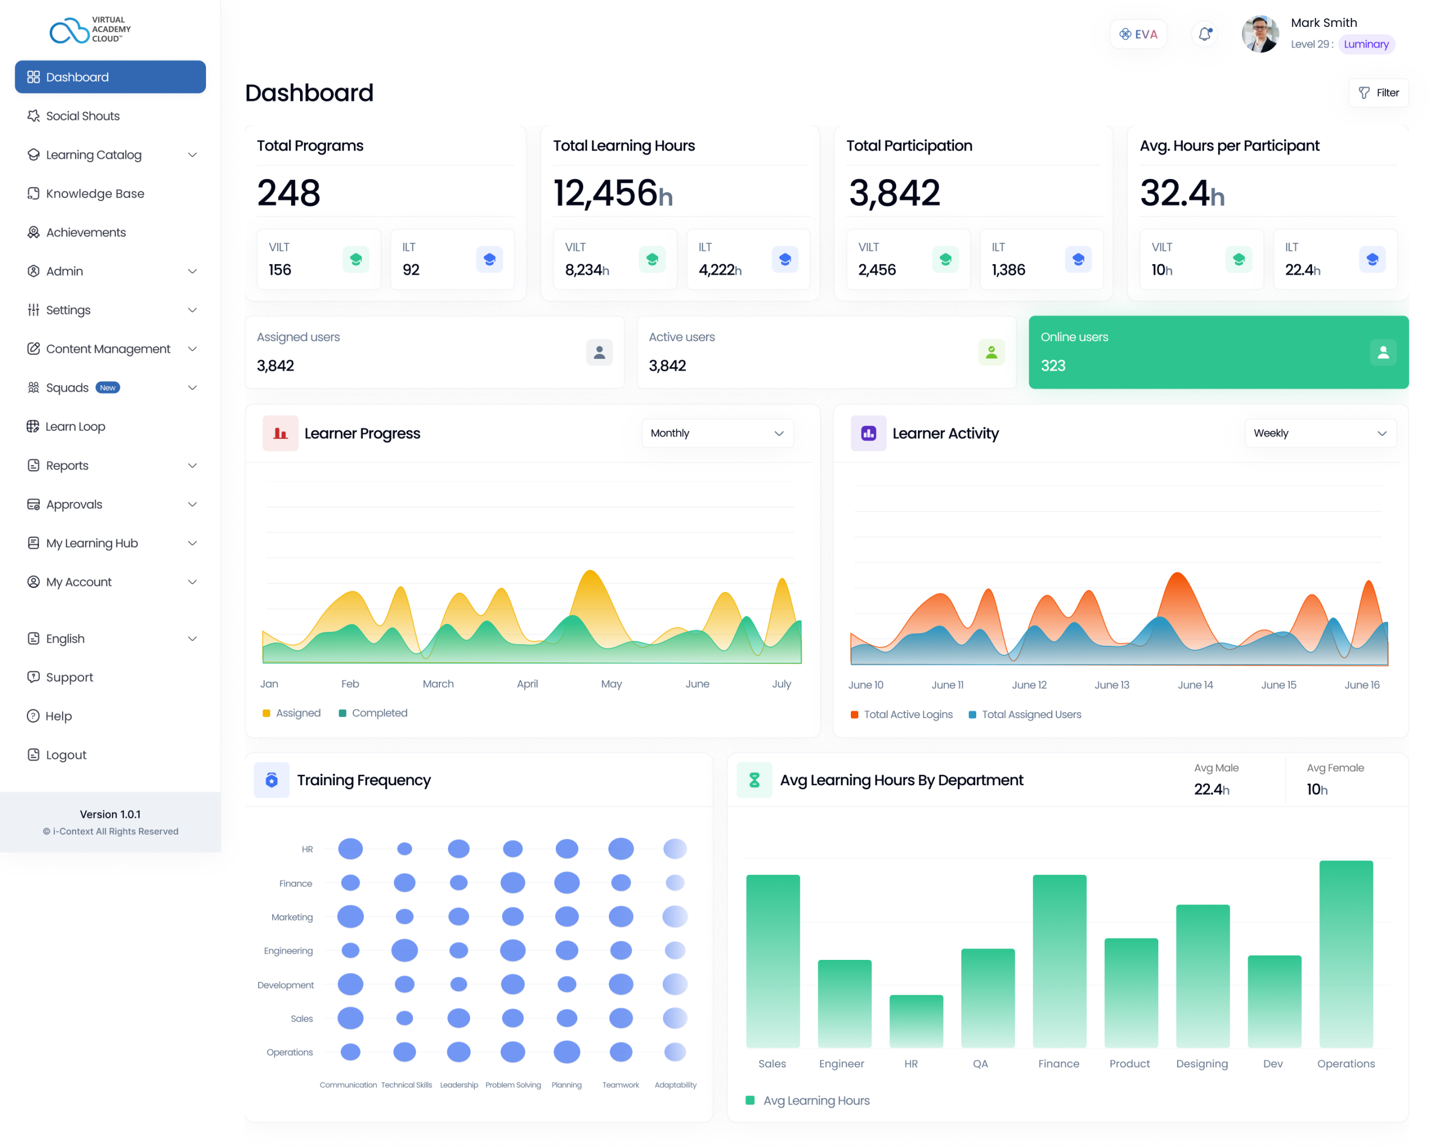Expand the Learning Catalog chevron
The height and width of the screenshot is (1148, 1433).
click(193, 155)
